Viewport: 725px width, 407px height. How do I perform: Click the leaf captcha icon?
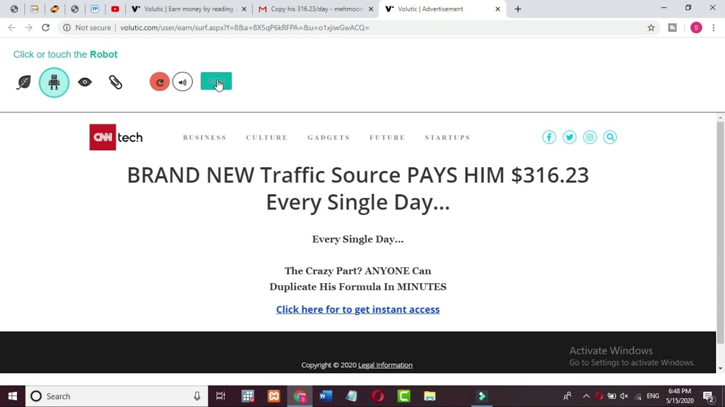(x=24, y=83)
